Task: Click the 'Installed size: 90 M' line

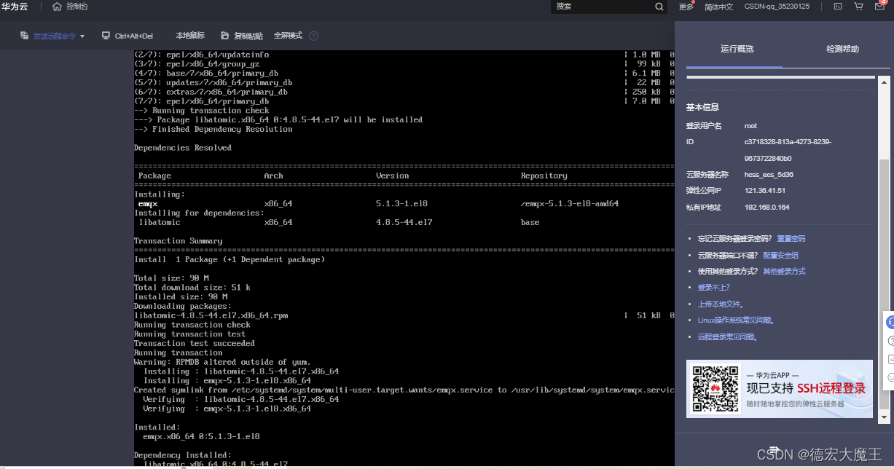Action: (x=181, y=296)
